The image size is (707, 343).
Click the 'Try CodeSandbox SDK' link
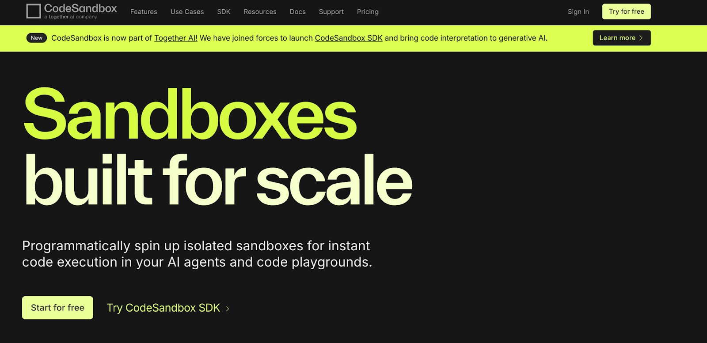[x=163, y=308]
